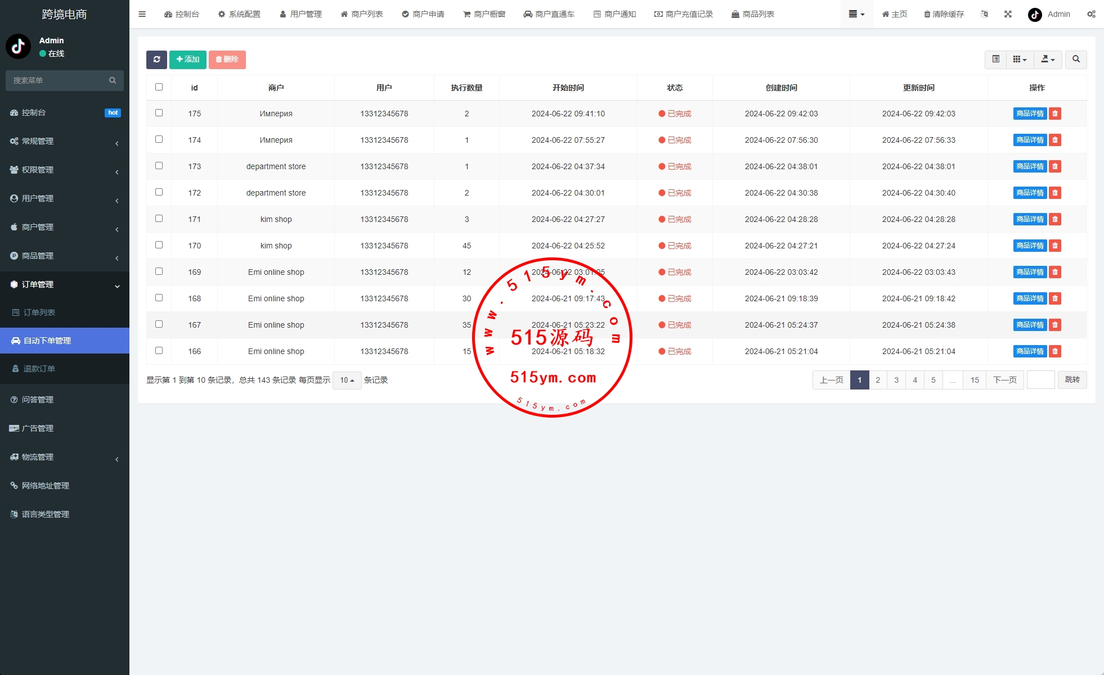Screen dimensions: 1104x675
Task: Go to page 3 in pagination
Action: [x=896, y=380]
